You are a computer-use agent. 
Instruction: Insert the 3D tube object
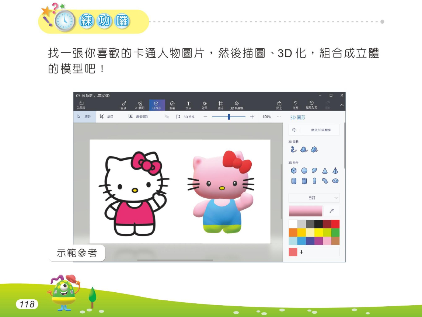tap(304, 181)
